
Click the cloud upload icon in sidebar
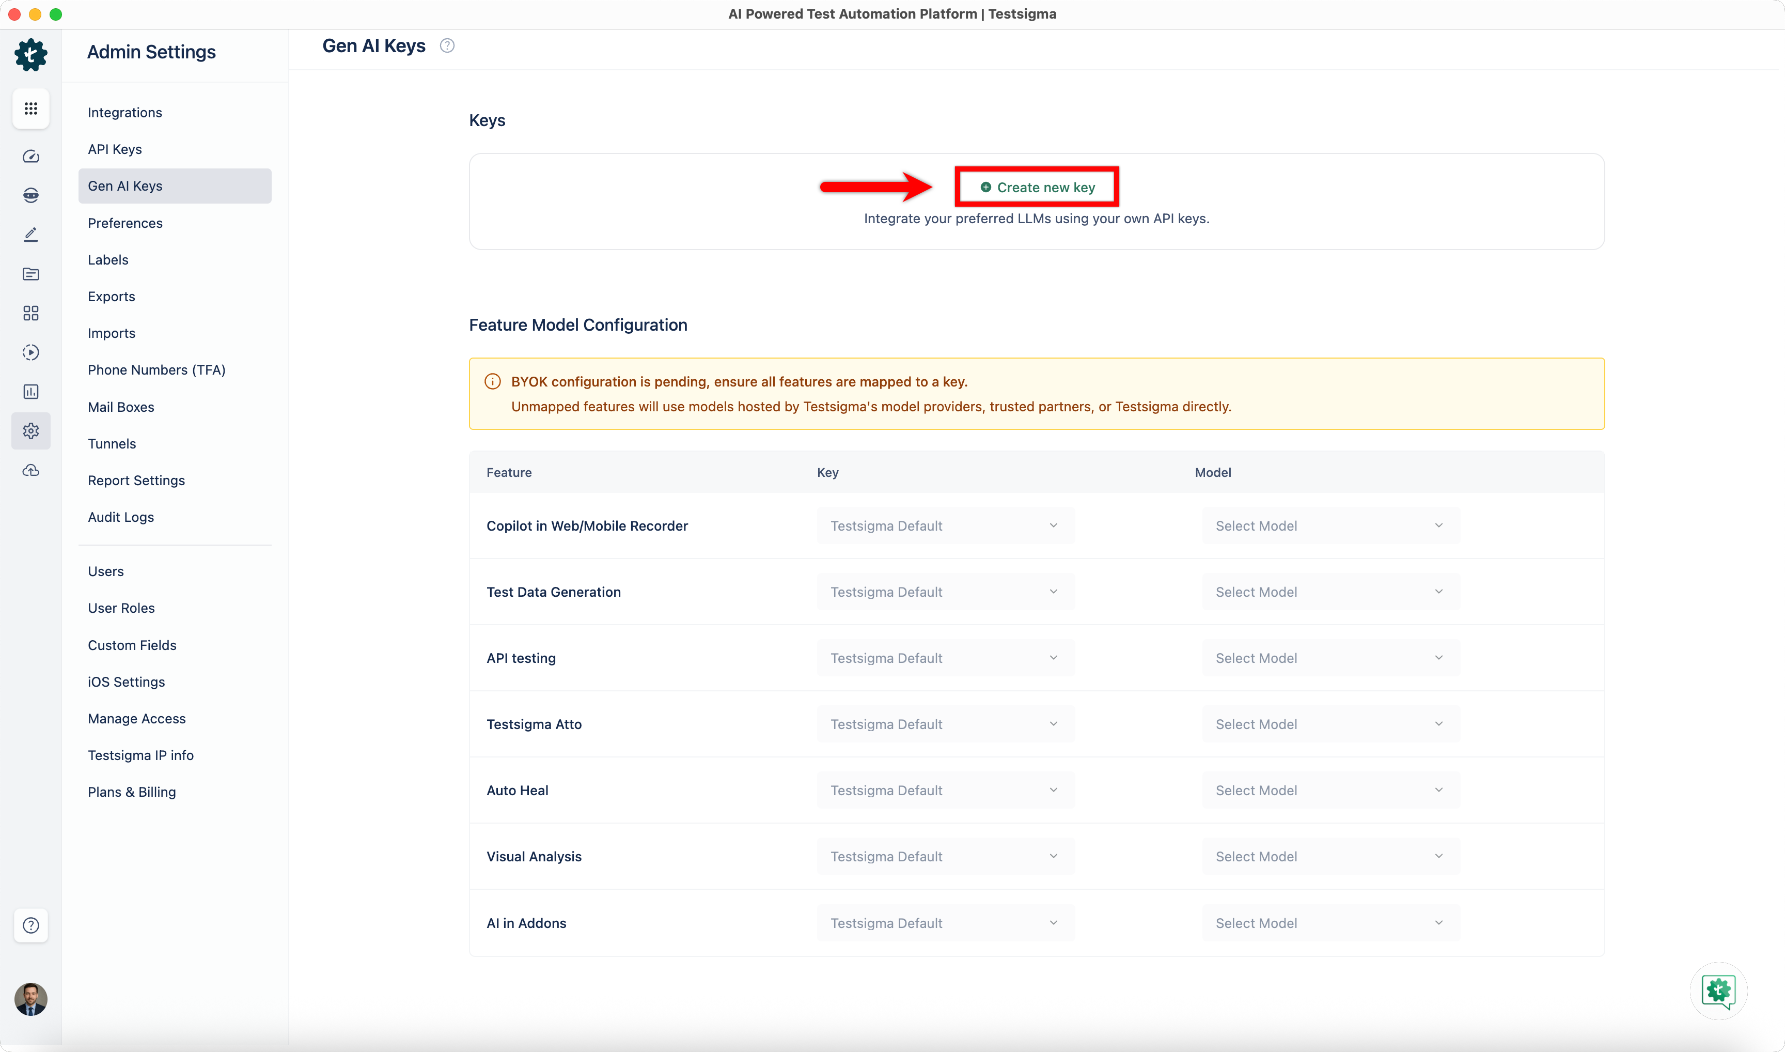click(30, 470)
